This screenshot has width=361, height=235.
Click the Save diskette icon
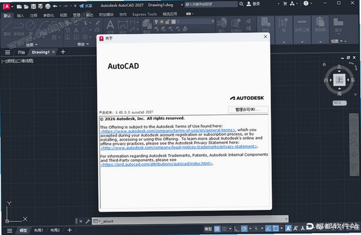[33, 7]
